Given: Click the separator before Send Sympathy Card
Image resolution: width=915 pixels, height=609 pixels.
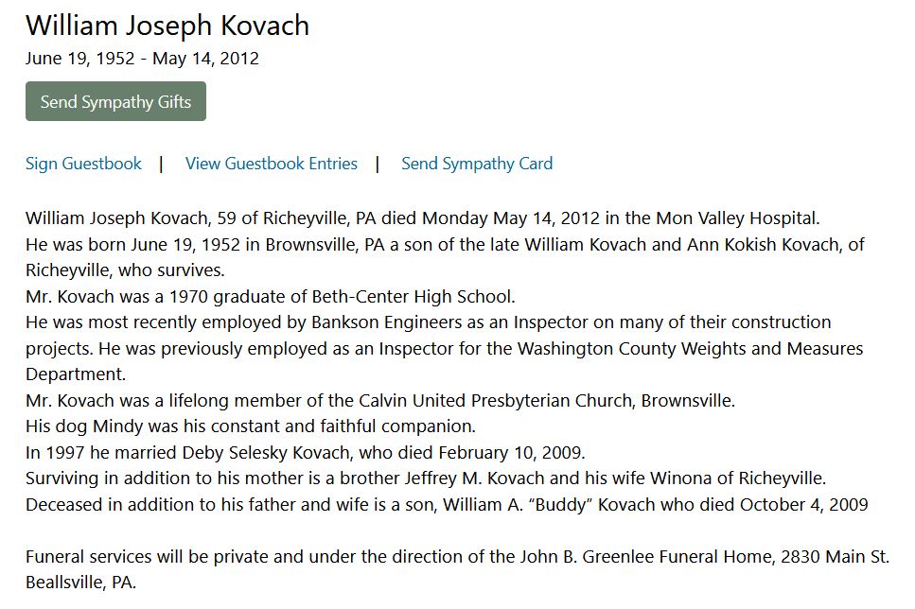Looking at the screenshot, I should tap(378, 164).
